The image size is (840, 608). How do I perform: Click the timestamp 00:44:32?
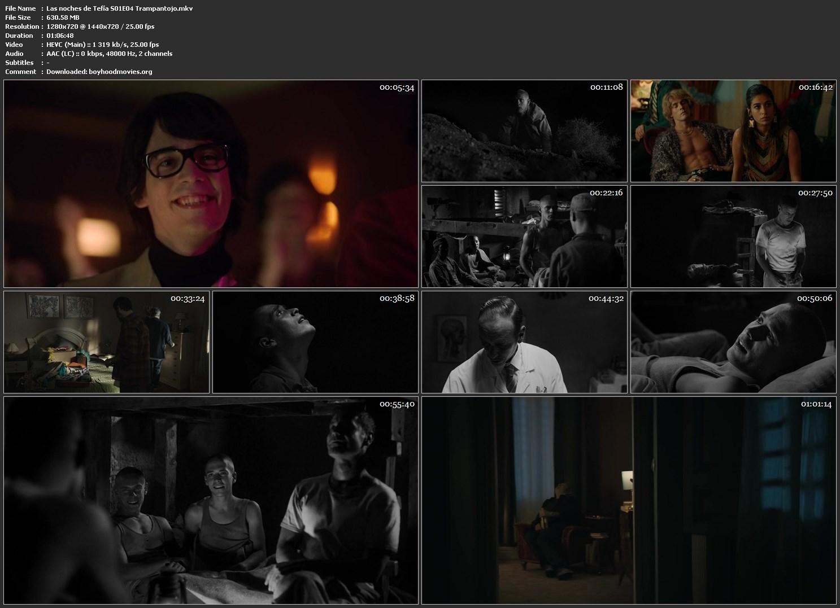606,299
